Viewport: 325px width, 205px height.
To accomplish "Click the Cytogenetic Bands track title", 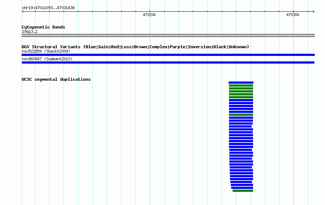I will click(x=43, y=27).
